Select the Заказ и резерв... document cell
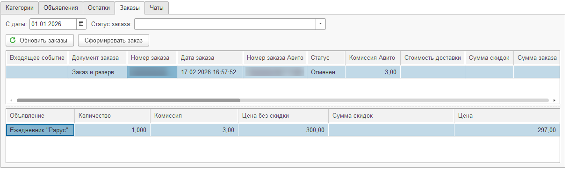Screen dimensions: 569x170 click(98, 72)
